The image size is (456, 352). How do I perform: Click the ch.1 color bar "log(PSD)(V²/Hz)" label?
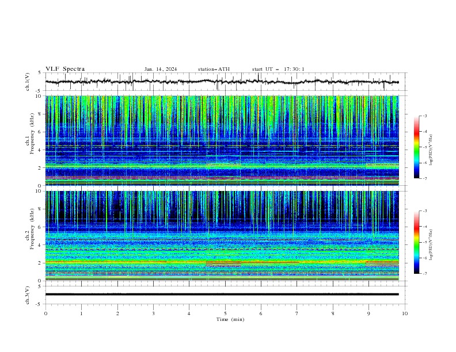point(431,150)
